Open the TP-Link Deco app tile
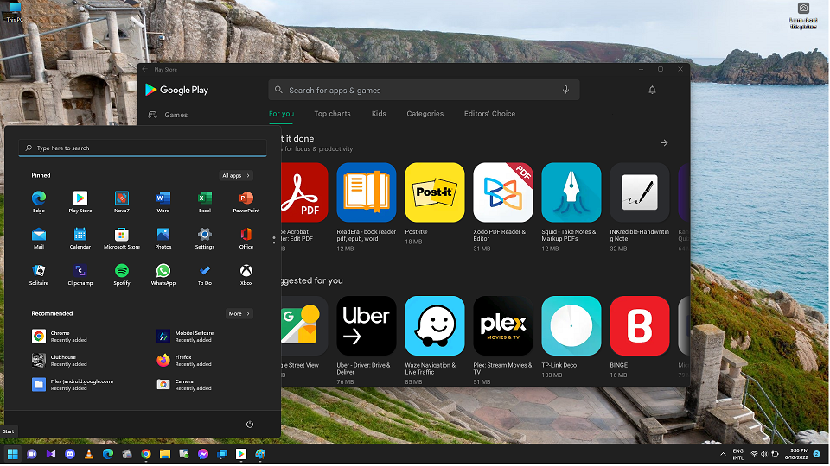Viewport: 830px width, 466px height. [x=571, y=325]
